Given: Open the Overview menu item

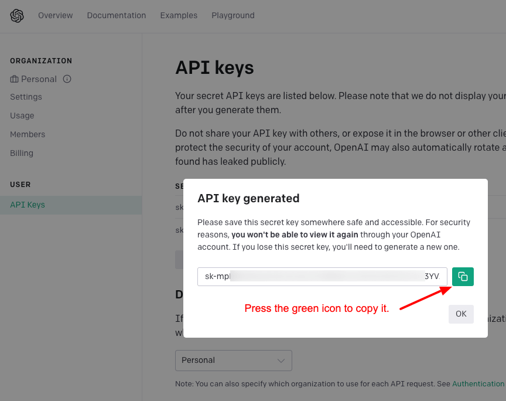Looking at the screenshot, I should click(56, 15).
